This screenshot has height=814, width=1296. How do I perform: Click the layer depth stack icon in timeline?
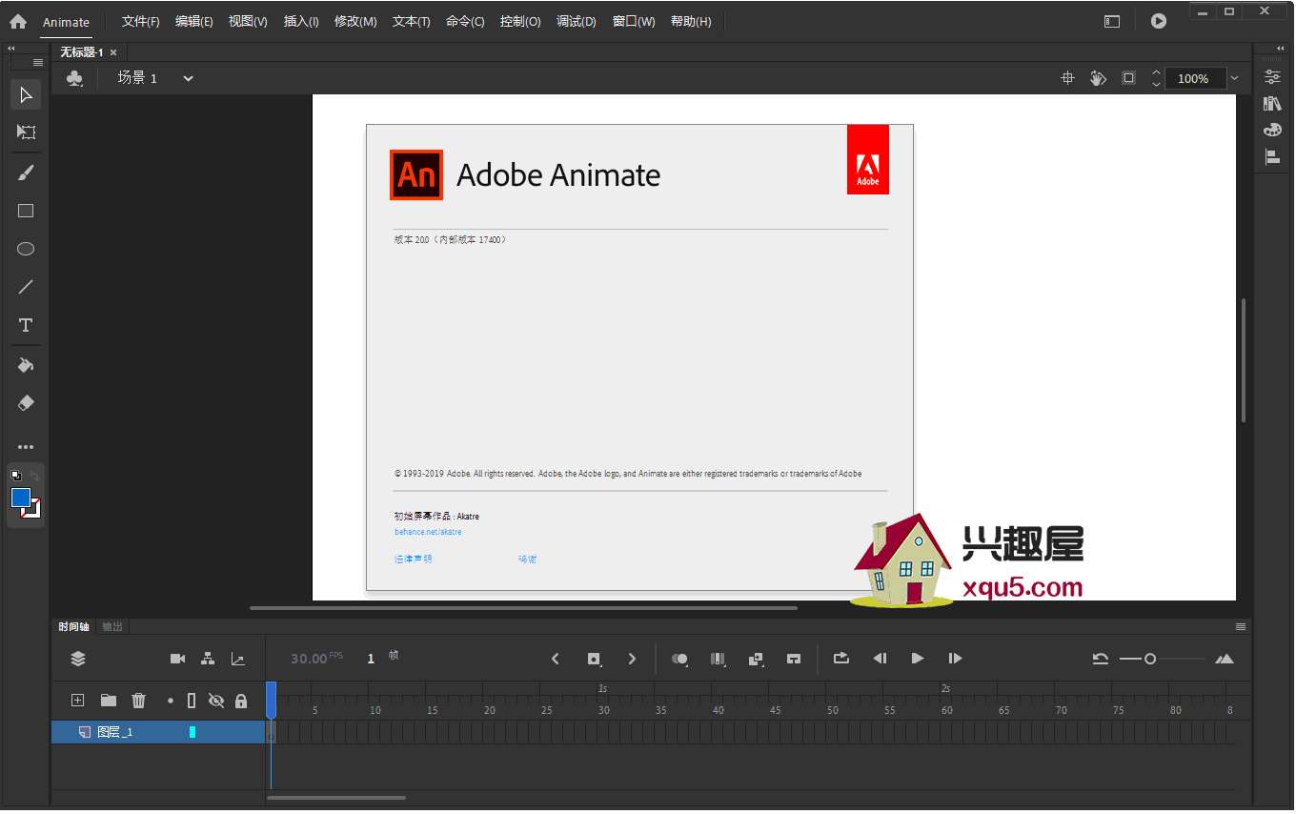click(78, 659)
